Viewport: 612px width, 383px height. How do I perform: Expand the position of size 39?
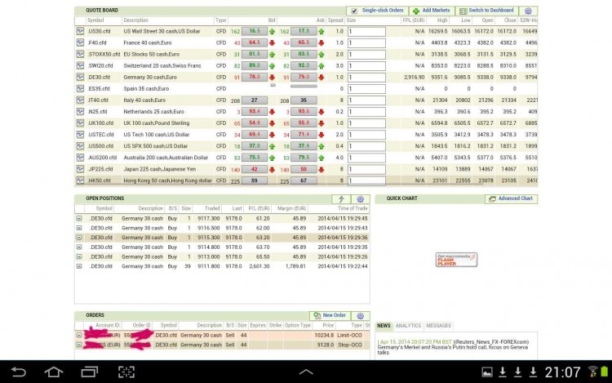(79, 266)
